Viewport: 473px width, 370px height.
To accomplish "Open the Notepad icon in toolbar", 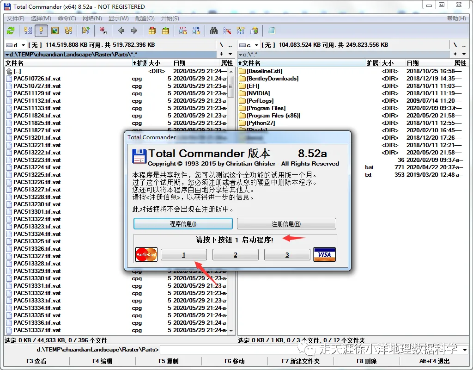I will coord(272,31).
